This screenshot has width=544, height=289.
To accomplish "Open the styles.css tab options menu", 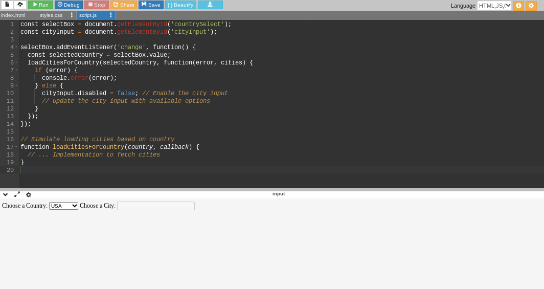I will (x=72, y=15).
